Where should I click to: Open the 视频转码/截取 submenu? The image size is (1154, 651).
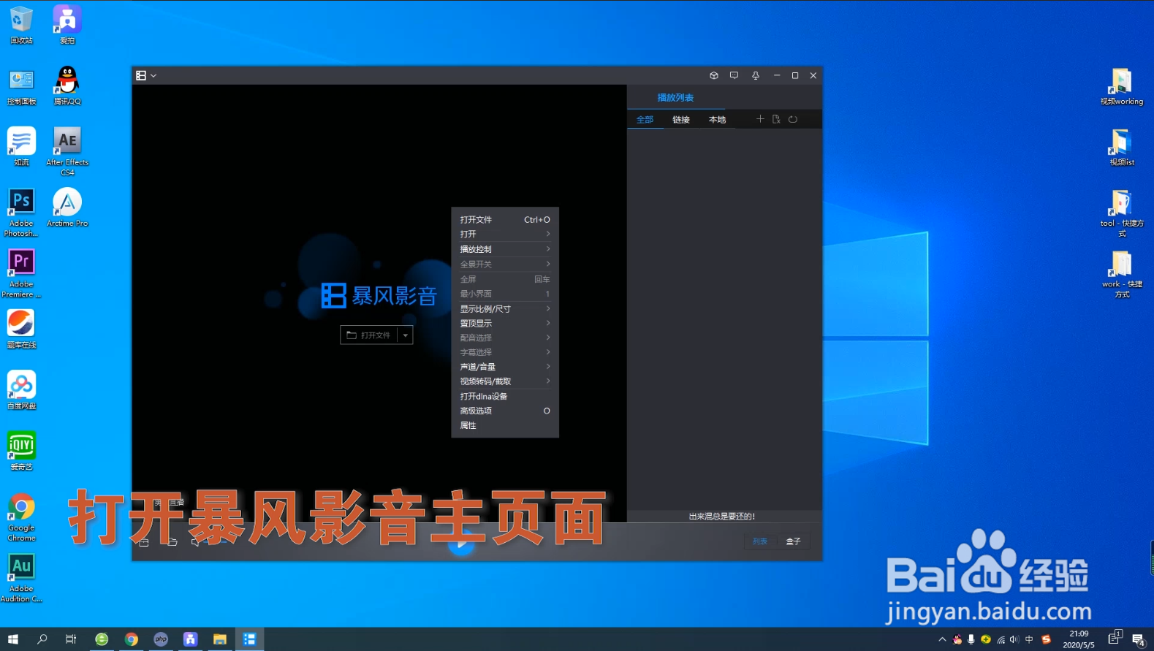(505, 381)
